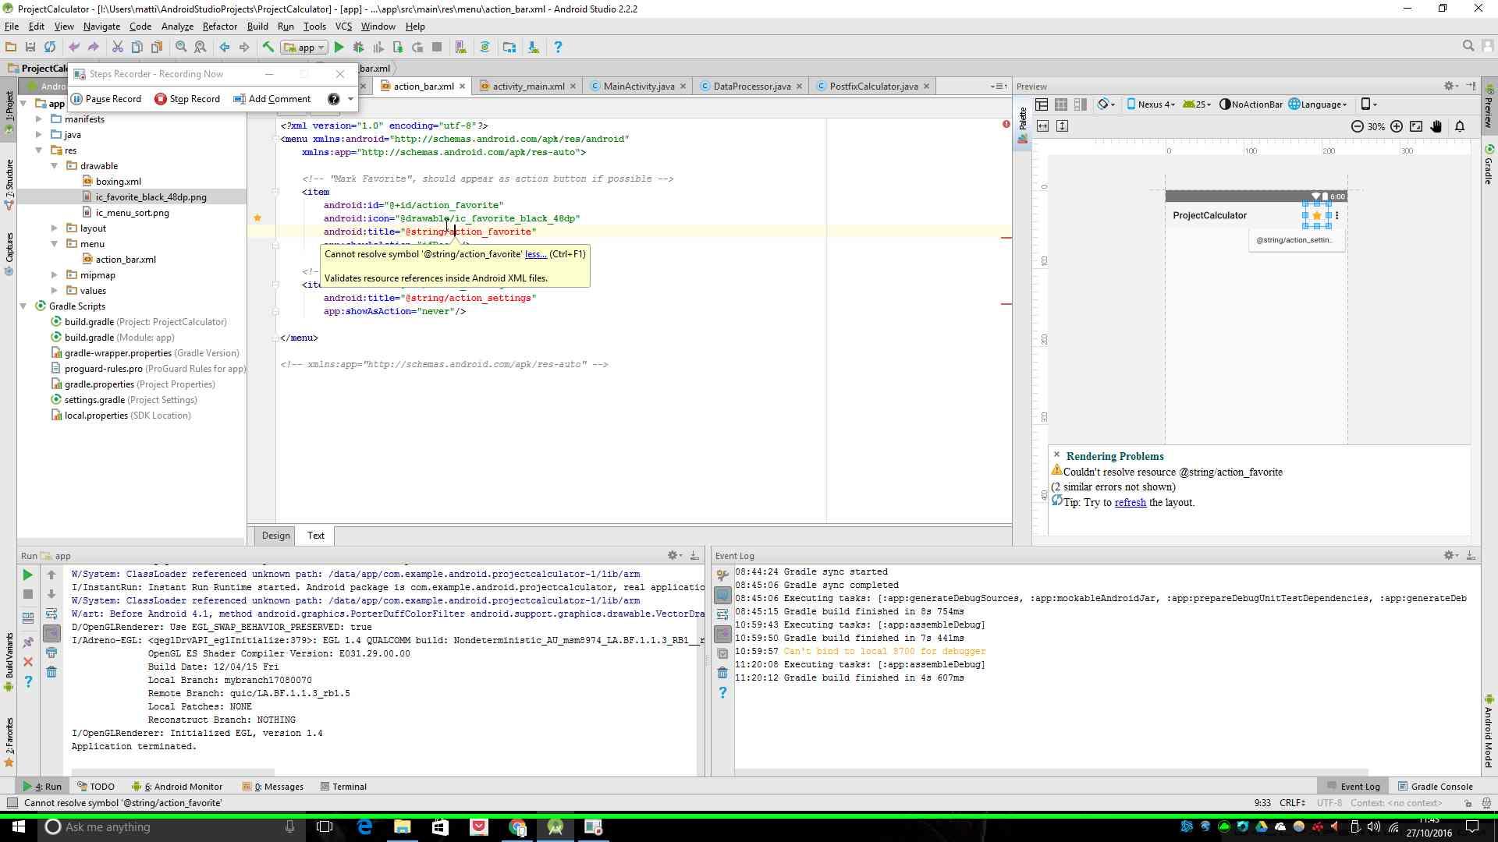1498x842 pixels.
Task: Switch to the MainActivity.java tab
Action: (638, 87)
